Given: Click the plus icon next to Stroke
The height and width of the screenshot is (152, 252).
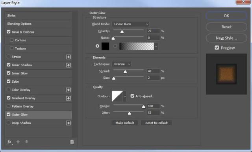Looking at the screenshot, I should coord(68,57).
